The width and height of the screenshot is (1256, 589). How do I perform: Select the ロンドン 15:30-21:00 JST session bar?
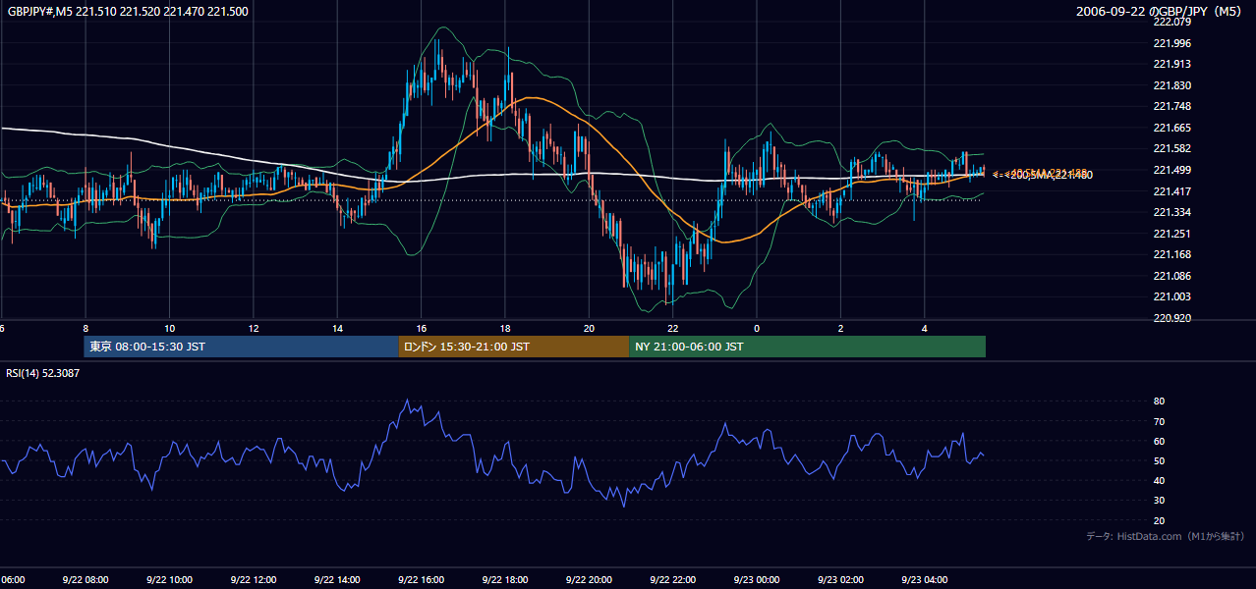(513, 347)
